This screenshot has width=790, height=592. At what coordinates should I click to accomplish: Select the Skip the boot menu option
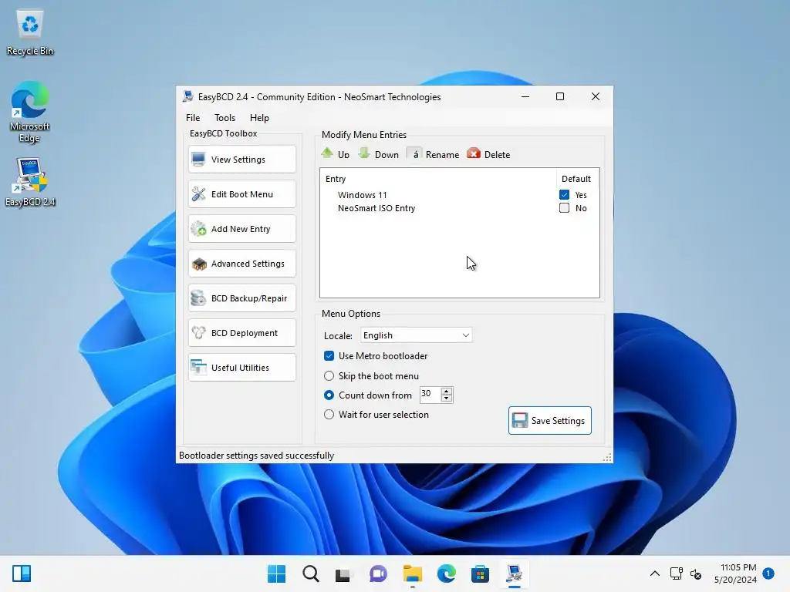[x=329, y=376]
